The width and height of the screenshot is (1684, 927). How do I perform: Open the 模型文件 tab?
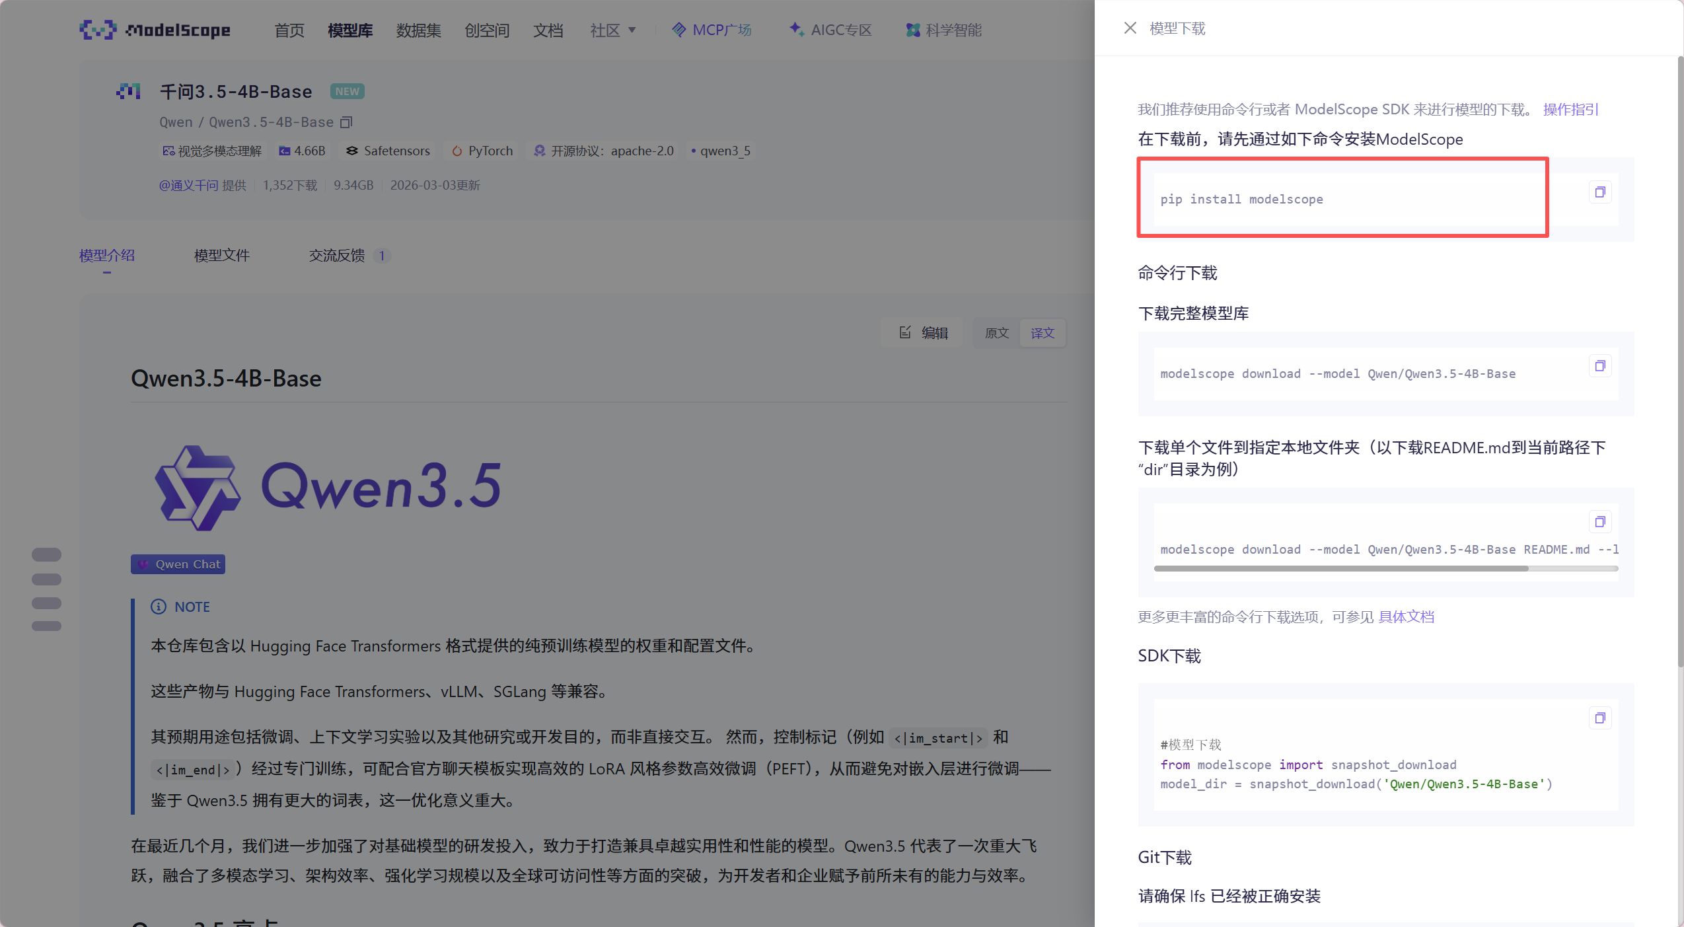(221, 256)
